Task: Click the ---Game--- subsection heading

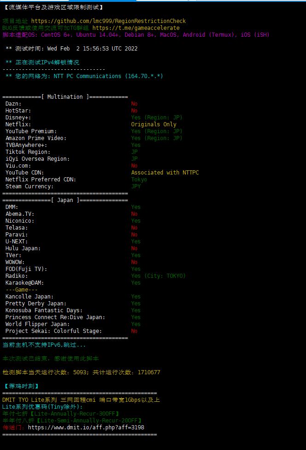Action: pyautogui.click(x=22, y=290)
